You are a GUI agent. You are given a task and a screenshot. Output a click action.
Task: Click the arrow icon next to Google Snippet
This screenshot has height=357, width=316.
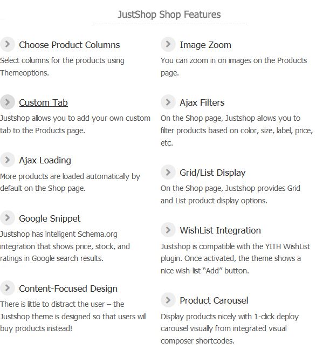pos(8,218)
